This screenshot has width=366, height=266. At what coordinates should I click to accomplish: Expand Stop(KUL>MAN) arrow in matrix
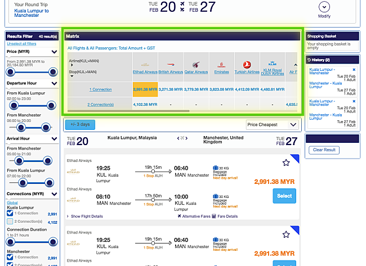pyautogui.click(x=72, y=76)
